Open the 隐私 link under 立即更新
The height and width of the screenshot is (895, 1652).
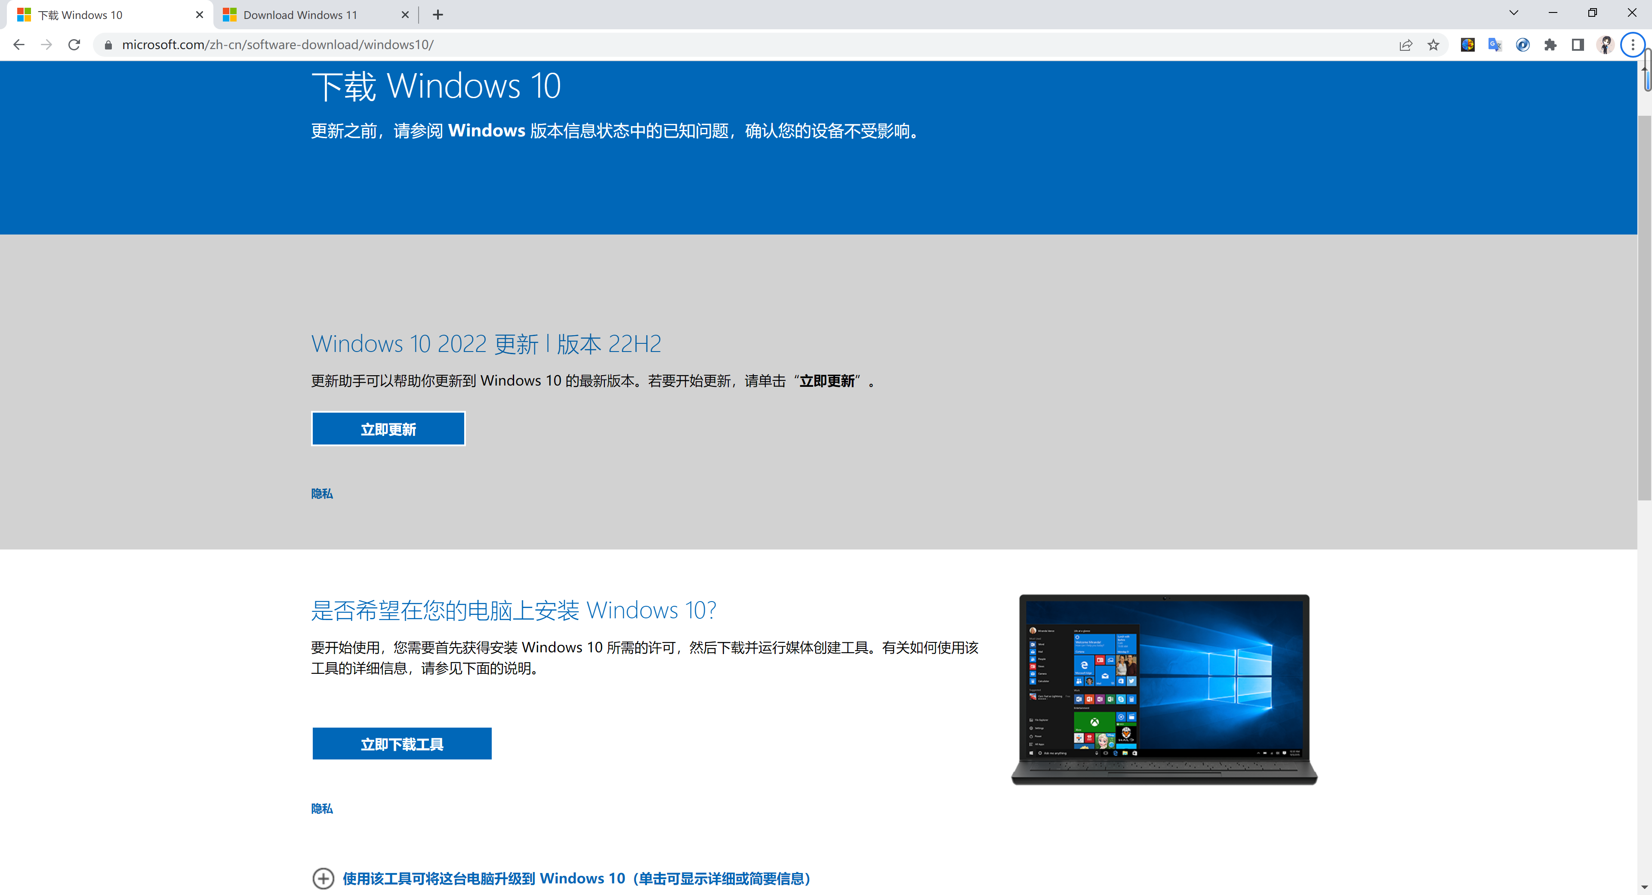[x=322, y=494]
